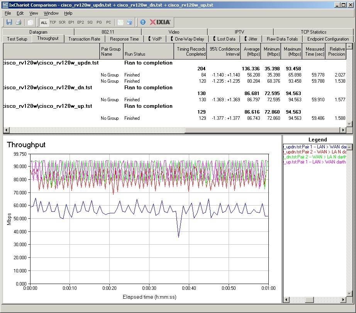Click the legend panel scroll down arrow
356x313 pixels.
coord(349,294)
